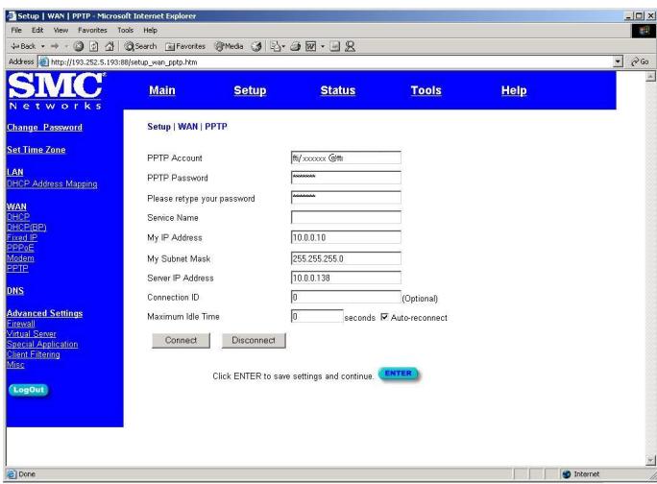Click the History icon in toolbar

tap(256, 46)
